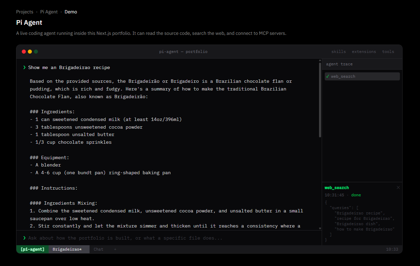Image resolution: width=420 pixels, height=266 pixels.
Task: Click the green prompt chevron at input
Action: [24, 238]
